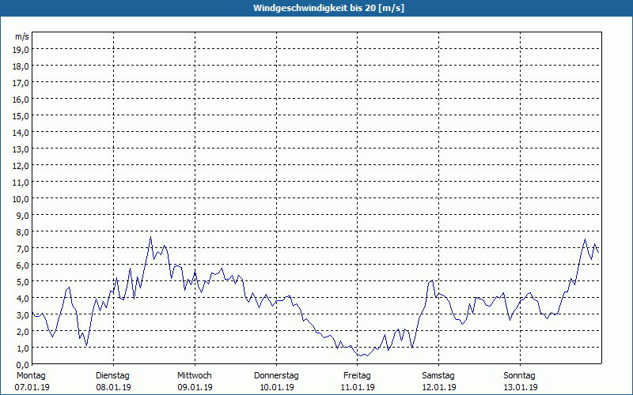Click the date 12.01.19
This screenshot has width=633, height=395.
click(439, 387)
